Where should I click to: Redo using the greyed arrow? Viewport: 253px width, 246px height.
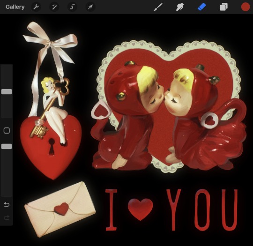point(7,218)
